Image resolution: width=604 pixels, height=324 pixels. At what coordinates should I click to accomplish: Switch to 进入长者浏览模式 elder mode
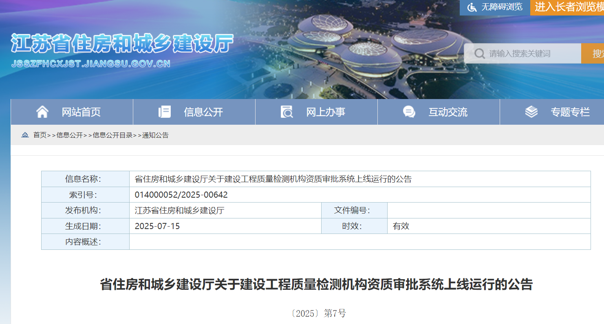click(567, 7)
